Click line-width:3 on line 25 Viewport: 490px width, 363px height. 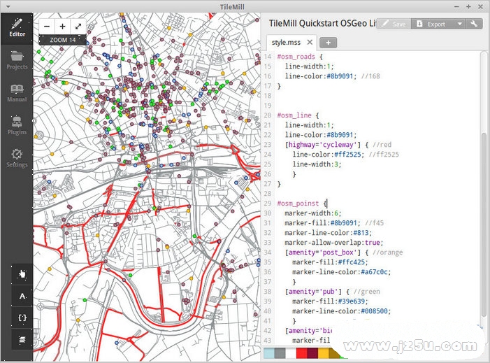click(x=317, y=164)
